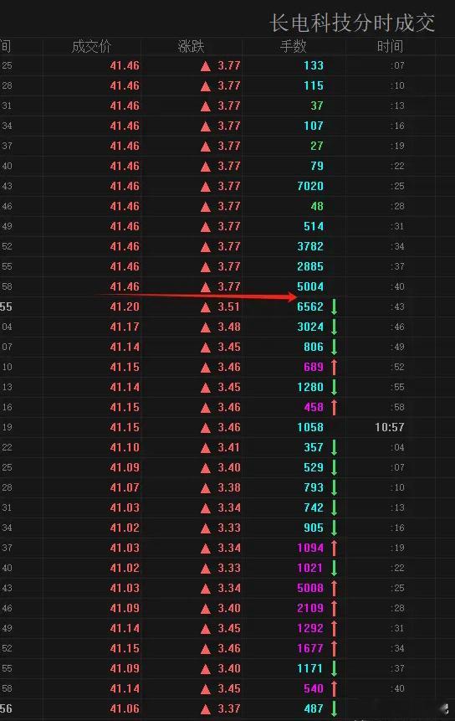Image resolution: width=455 pixels, height=721 pixels.
Task: Click the 时间 column header on right
Action: tap(391, 46)
